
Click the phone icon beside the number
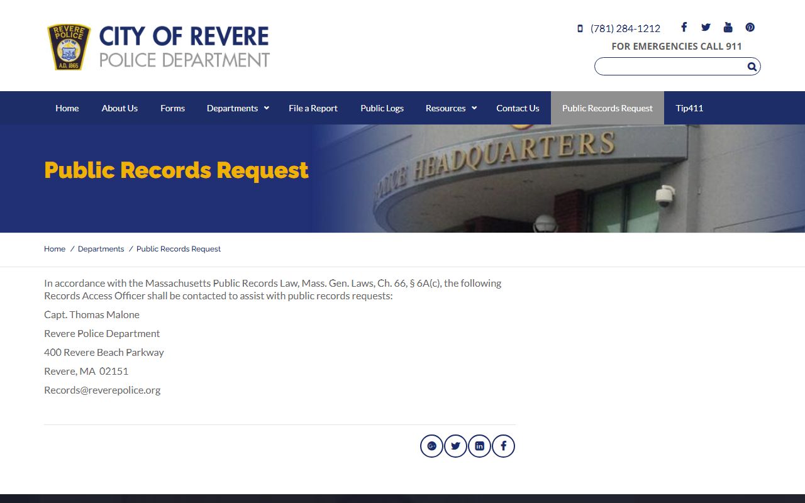tap(580, 28)
